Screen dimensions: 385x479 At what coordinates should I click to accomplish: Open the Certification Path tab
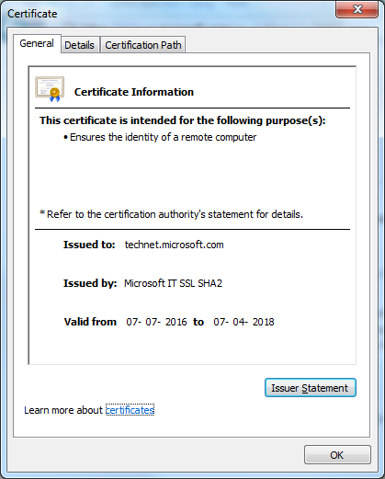tap(143, 45)
